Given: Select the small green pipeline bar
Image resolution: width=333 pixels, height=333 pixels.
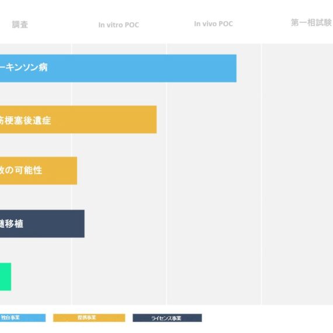Looking at the screenshot, I should coord(5,276).
